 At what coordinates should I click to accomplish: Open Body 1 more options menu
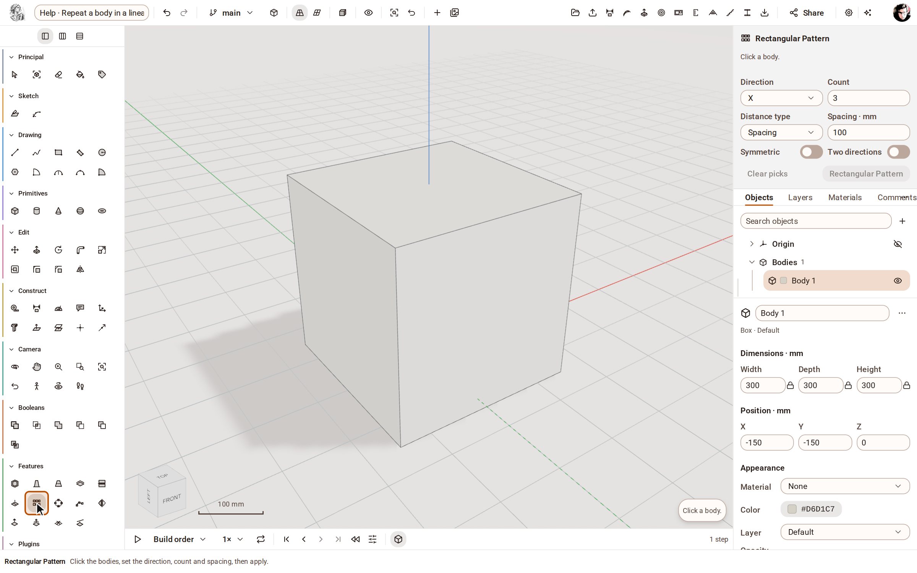pyautogui.click(x=902, y=313)
